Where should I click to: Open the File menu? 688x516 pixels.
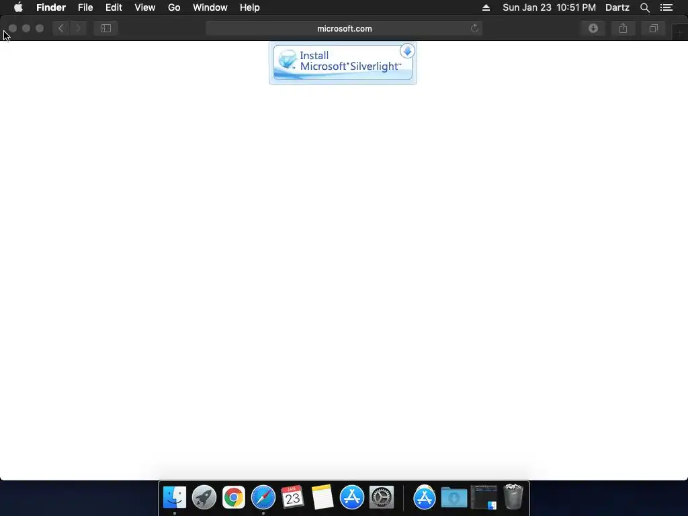(85, 7)
